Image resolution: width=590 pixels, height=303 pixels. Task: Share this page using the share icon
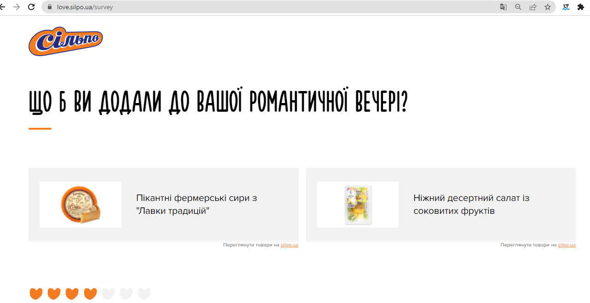click(533, 7)
